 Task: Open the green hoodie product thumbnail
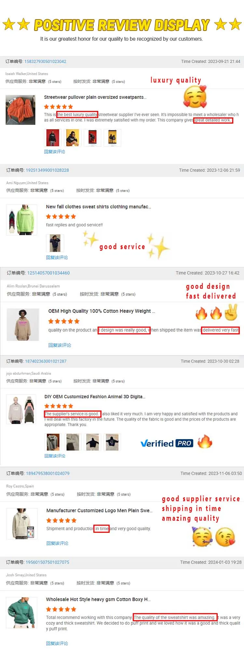click(x=22, y=220)
